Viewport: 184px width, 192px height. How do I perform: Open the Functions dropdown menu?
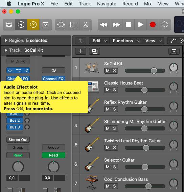126,41
